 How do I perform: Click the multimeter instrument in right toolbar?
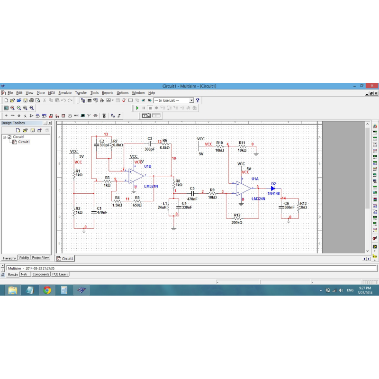pyautogui.click(x=375, y=127)
